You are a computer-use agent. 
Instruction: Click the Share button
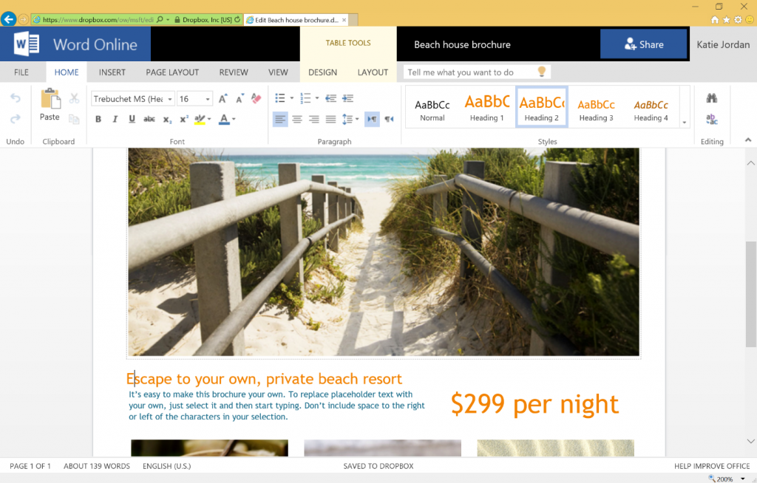643,44
